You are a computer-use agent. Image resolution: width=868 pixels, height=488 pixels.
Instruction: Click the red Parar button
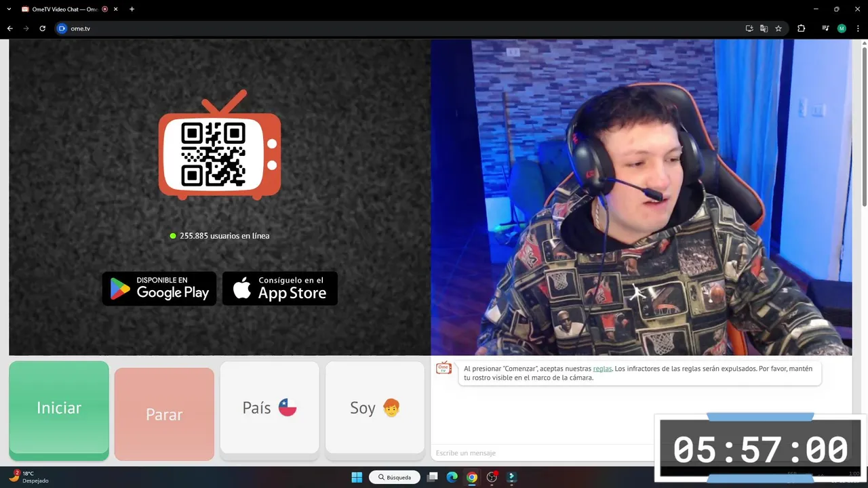click(x=164, y=414)
